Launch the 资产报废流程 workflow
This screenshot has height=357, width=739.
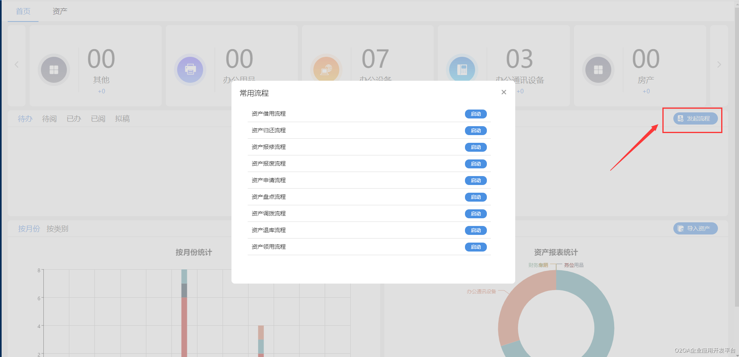tap(476, 164)
